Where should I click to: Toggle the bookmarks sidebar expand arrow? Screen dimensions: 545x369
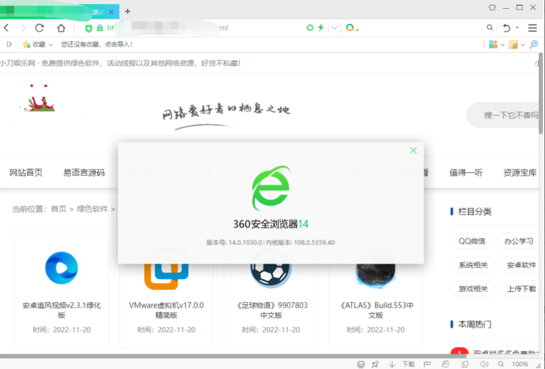pyautogui.click(x=9, y=44)
